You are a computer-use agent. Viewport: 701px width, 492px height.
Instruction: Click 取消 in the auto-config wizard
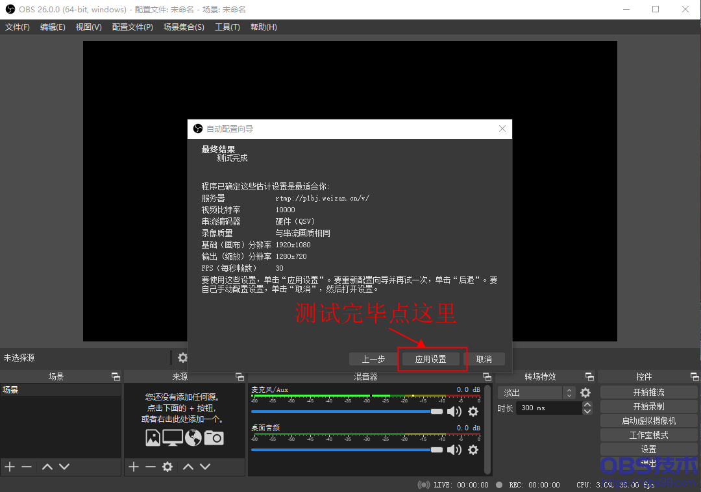click(484, 359)
